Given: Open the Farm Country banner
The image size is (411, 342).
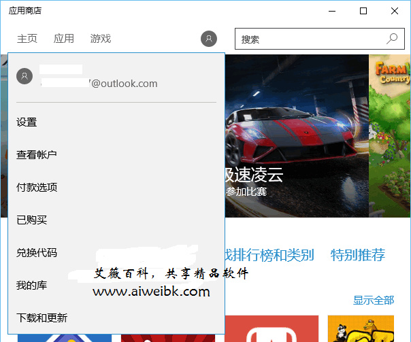Looking at the screenshot, I should pos(389,136).
